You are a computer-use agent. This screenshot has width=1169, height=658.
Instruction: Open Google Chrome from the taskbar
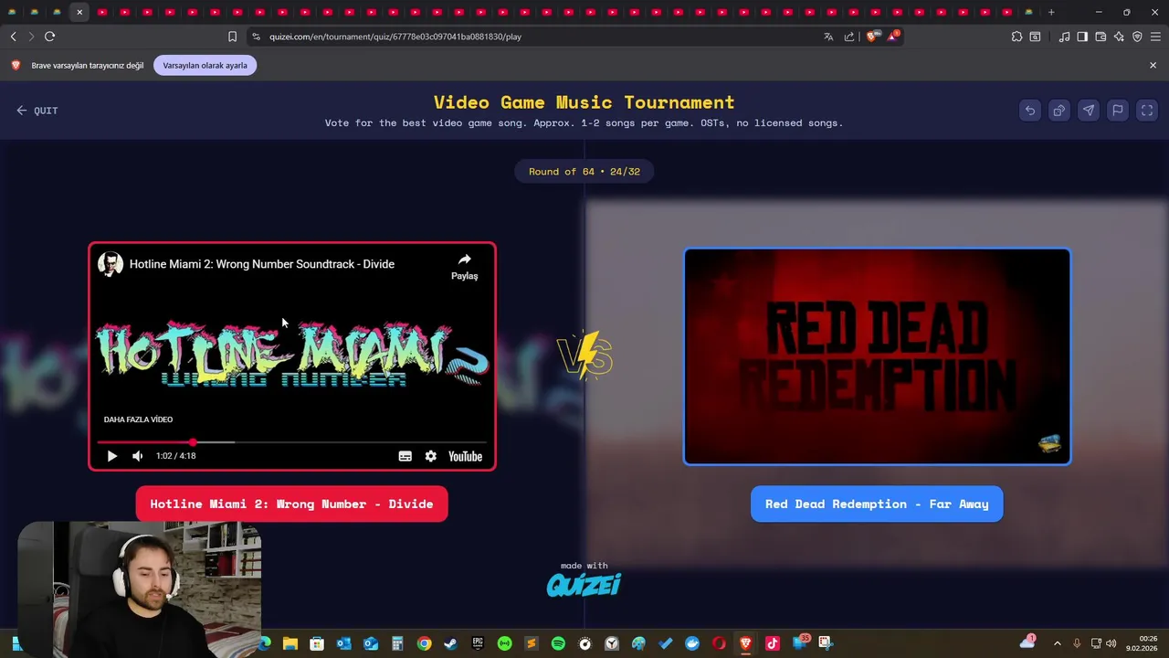tap(425, 643)
